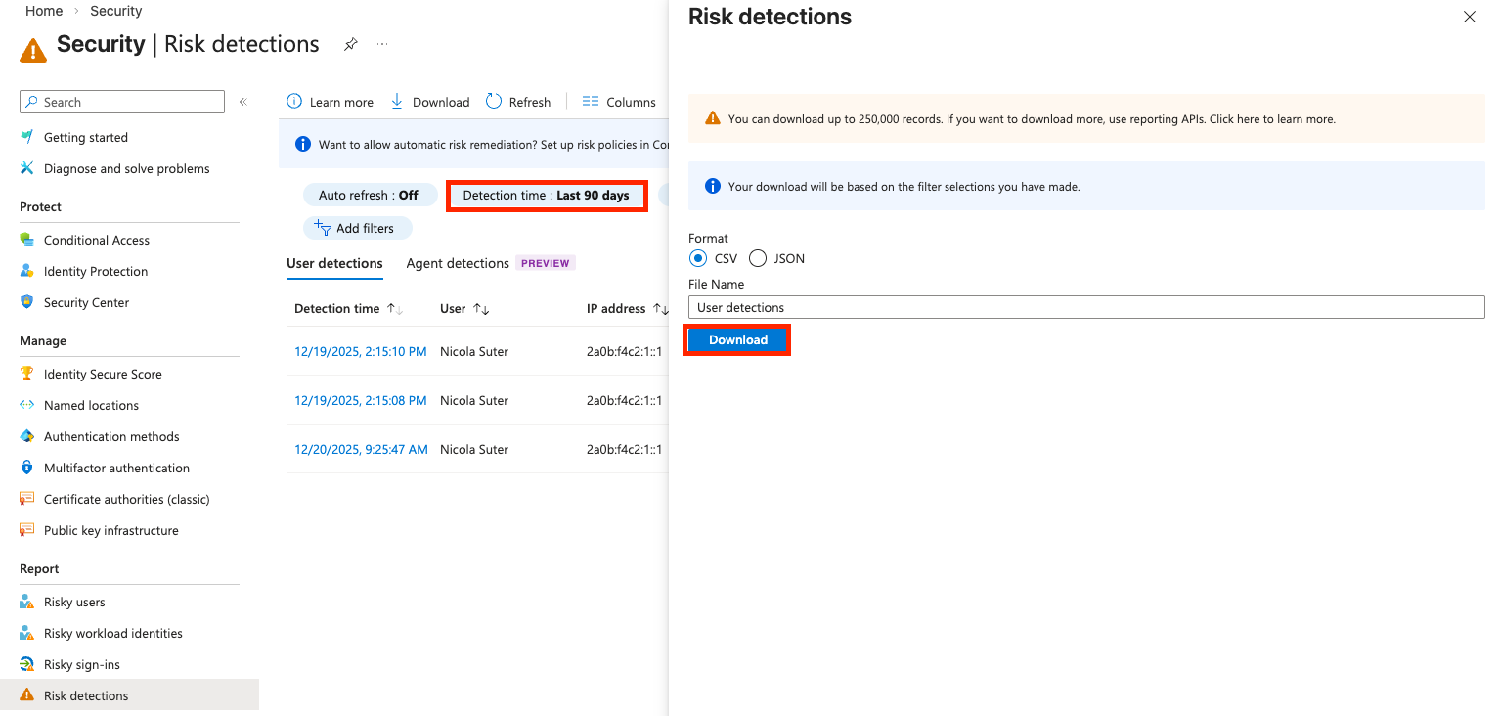This screenshot has height=716, width=1499.
Task: Click the File Name input field
Action: coord(1085,307)
